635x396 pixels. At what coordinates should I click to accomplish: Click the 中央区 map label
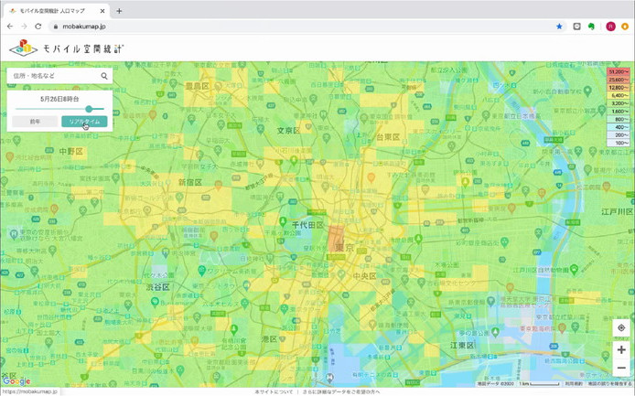click(364, 276)
